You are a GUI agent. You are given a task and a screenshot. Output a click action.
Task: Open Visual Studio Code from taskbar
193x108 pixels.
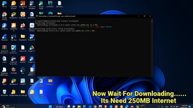(x=90, y=107)
